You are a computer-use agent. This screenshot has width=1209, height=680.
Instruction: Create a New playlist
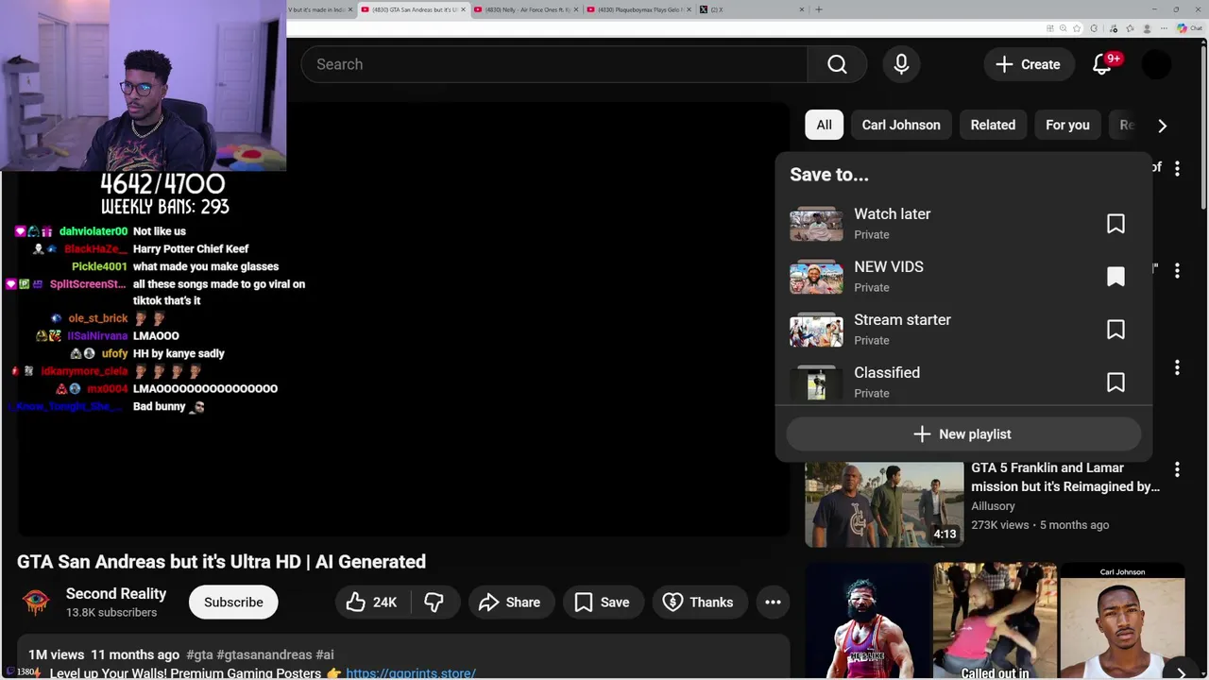click(963, 434)
